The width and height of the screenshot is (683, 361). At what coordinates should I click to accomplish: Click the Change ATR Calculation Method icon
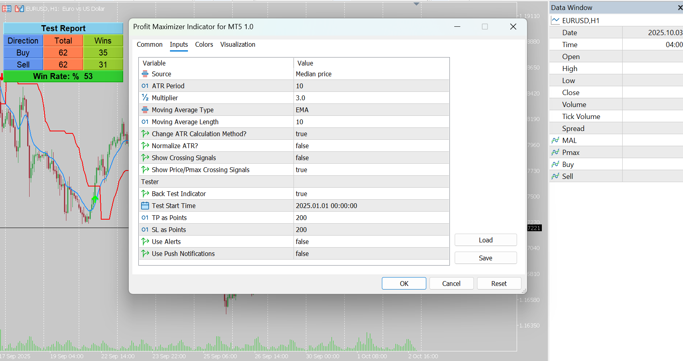coord(145,134)
